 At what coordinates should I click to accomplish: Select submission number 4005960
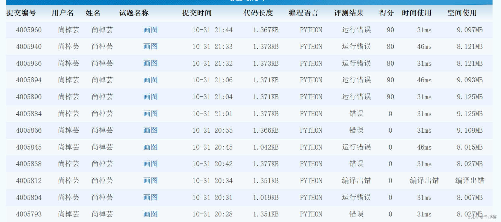point(29,30)
